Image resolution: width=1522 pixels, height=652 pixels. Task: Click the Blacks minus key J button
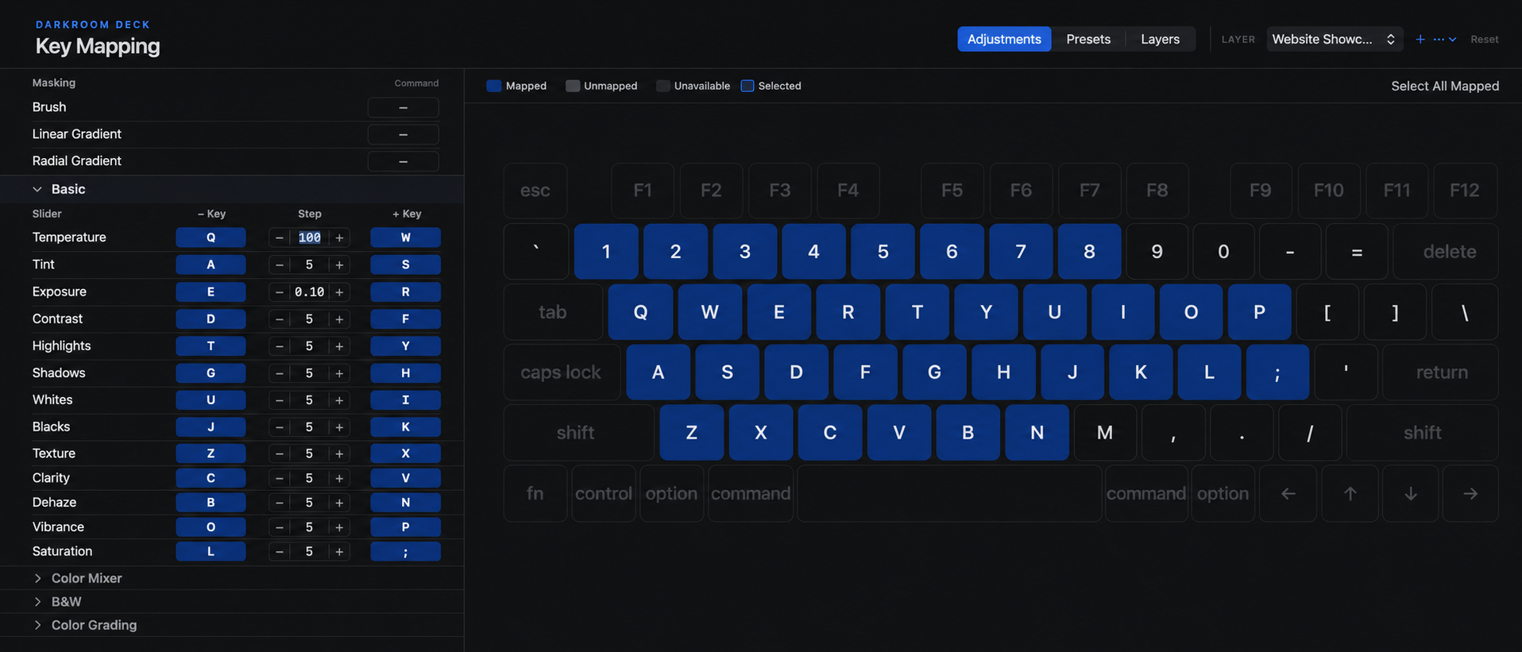211,427
